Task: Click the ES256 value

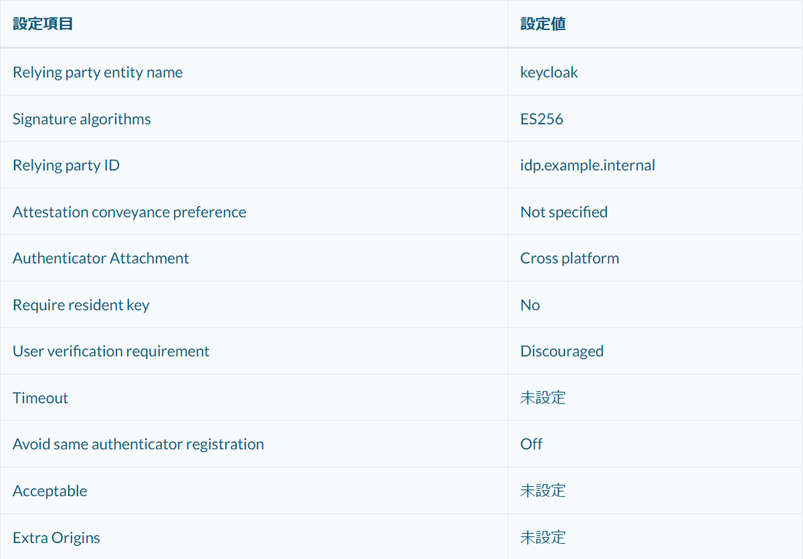Action: coord(542,118)
